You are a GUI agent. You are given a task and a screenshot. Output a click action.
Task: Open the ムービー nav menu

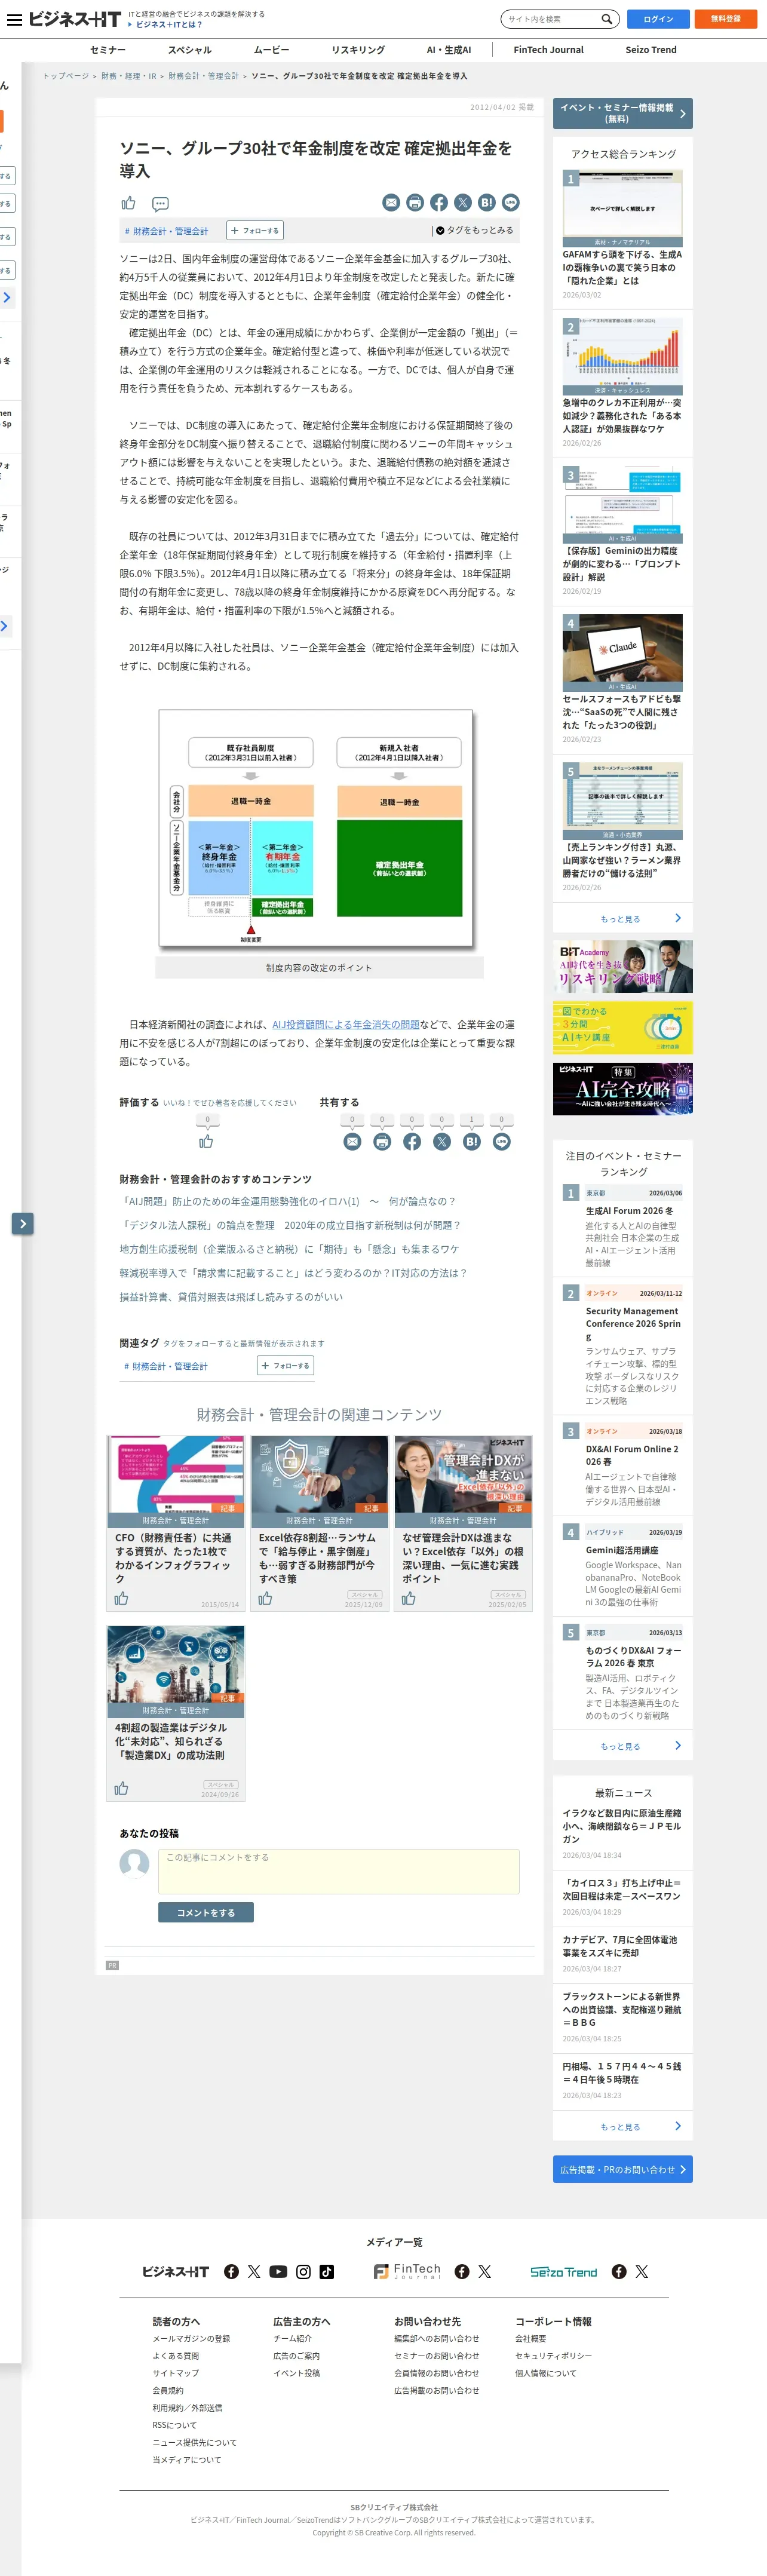tap(271, 49)
